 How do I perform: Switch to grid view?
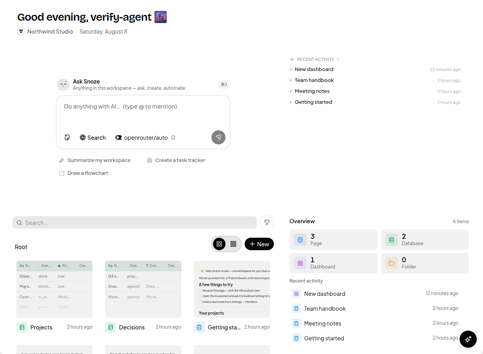coord(219,244)
